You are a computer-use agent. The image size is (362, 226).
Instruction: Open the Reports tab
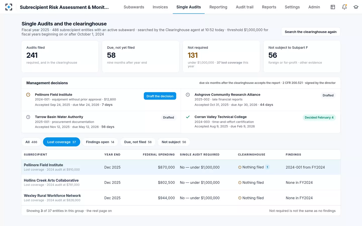[269, 7]
